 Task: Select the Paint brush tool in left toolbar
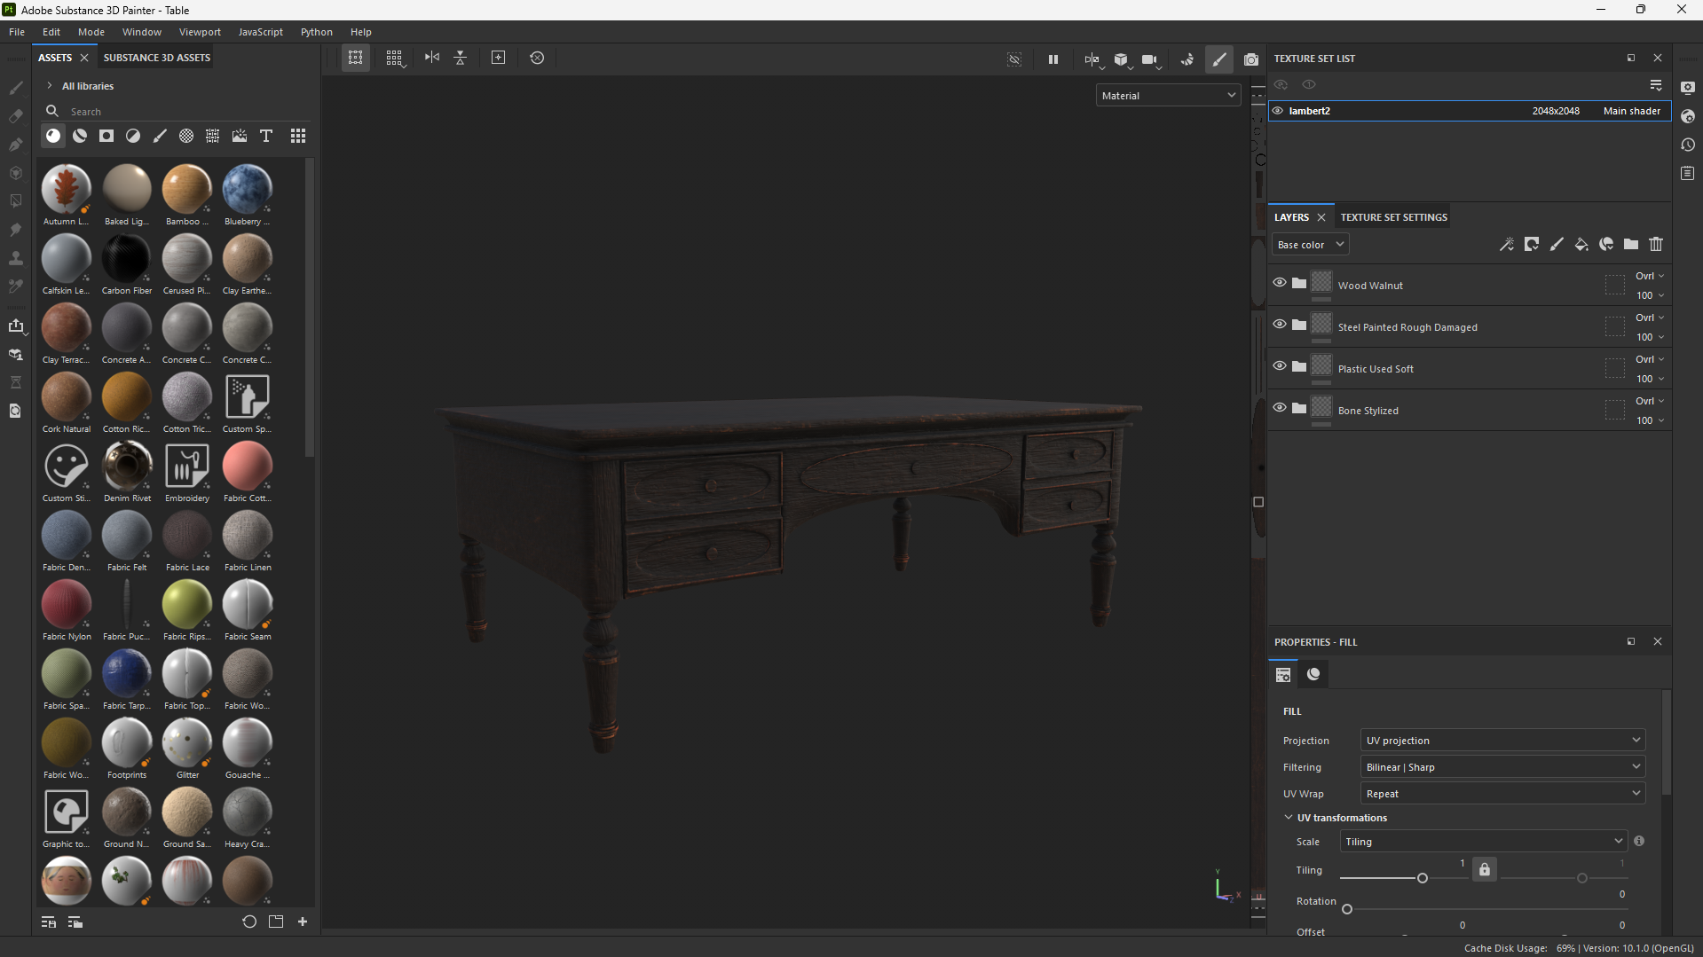pyautogui.click(x=16, y=88)
